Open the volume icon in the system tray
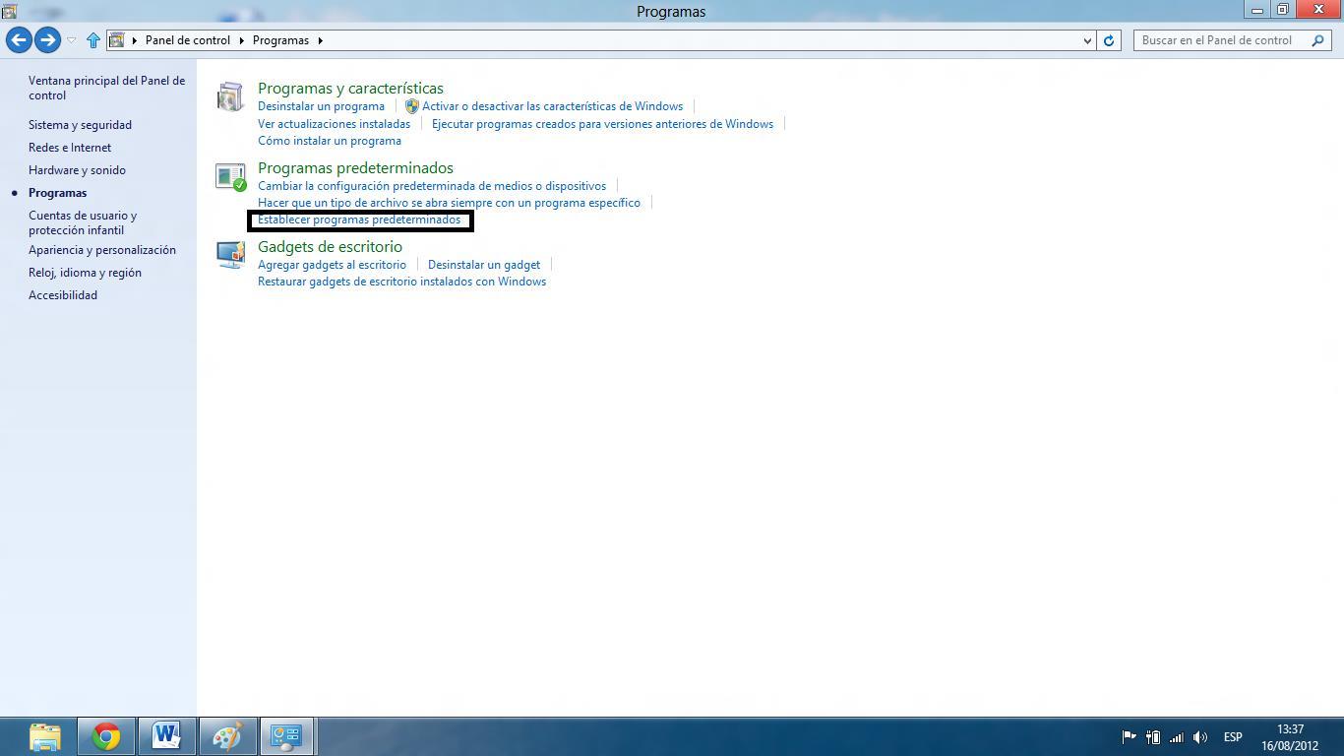The width and height of the screenshot is (1344, 756). 1199,737
